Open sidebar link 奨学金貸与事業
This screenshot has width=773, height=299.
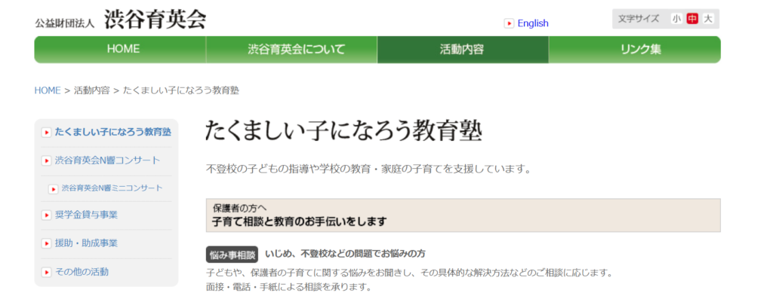pyautogui.click(x=86, y=215)
